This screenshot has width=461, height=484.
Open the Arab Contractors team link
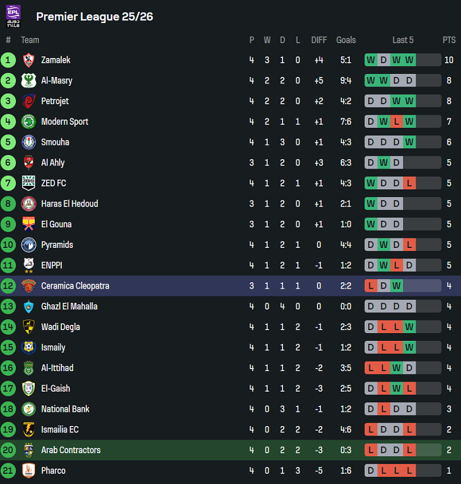[71, 450]
